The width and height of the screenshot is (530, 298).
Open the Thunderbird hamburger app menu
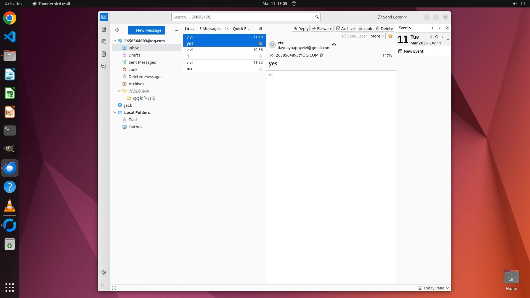(417, 17)
